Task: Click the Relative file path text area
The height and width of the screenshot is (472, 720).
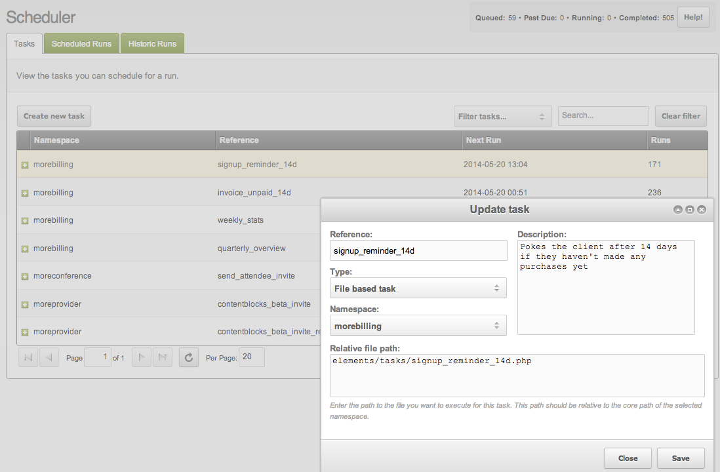Action: coord(517,376)
